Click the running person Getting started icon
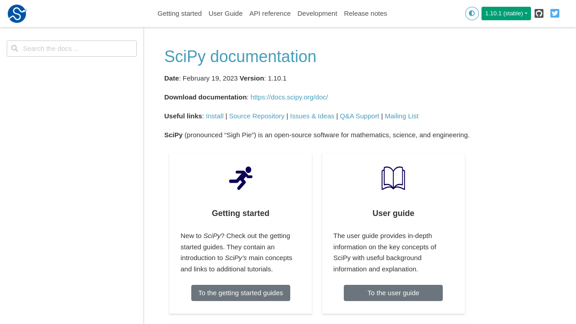Image resolution: width=576 pixels, height=324 pixels. coord(241,178)
